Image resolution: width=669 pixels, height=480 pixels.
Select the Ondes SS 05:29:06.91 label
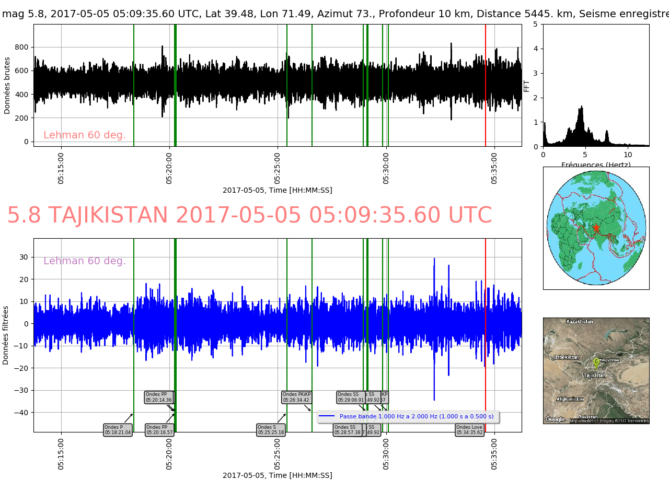click(350, 397)
